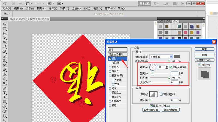This screenshot has height=122, width=218.
Task: Open the 窗口(W) menu
Action: pyautogui.click(x=110, y=8)
